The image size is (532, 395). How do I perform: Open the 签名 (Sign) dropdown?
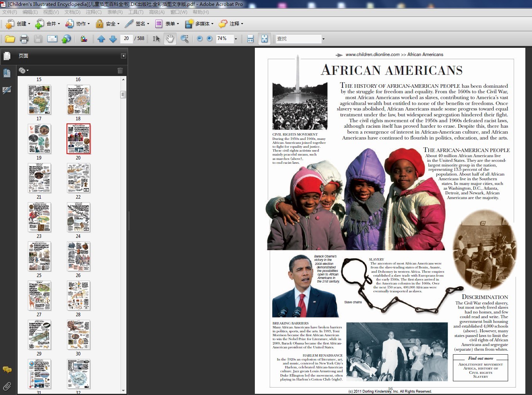click(x=137, y=24)
